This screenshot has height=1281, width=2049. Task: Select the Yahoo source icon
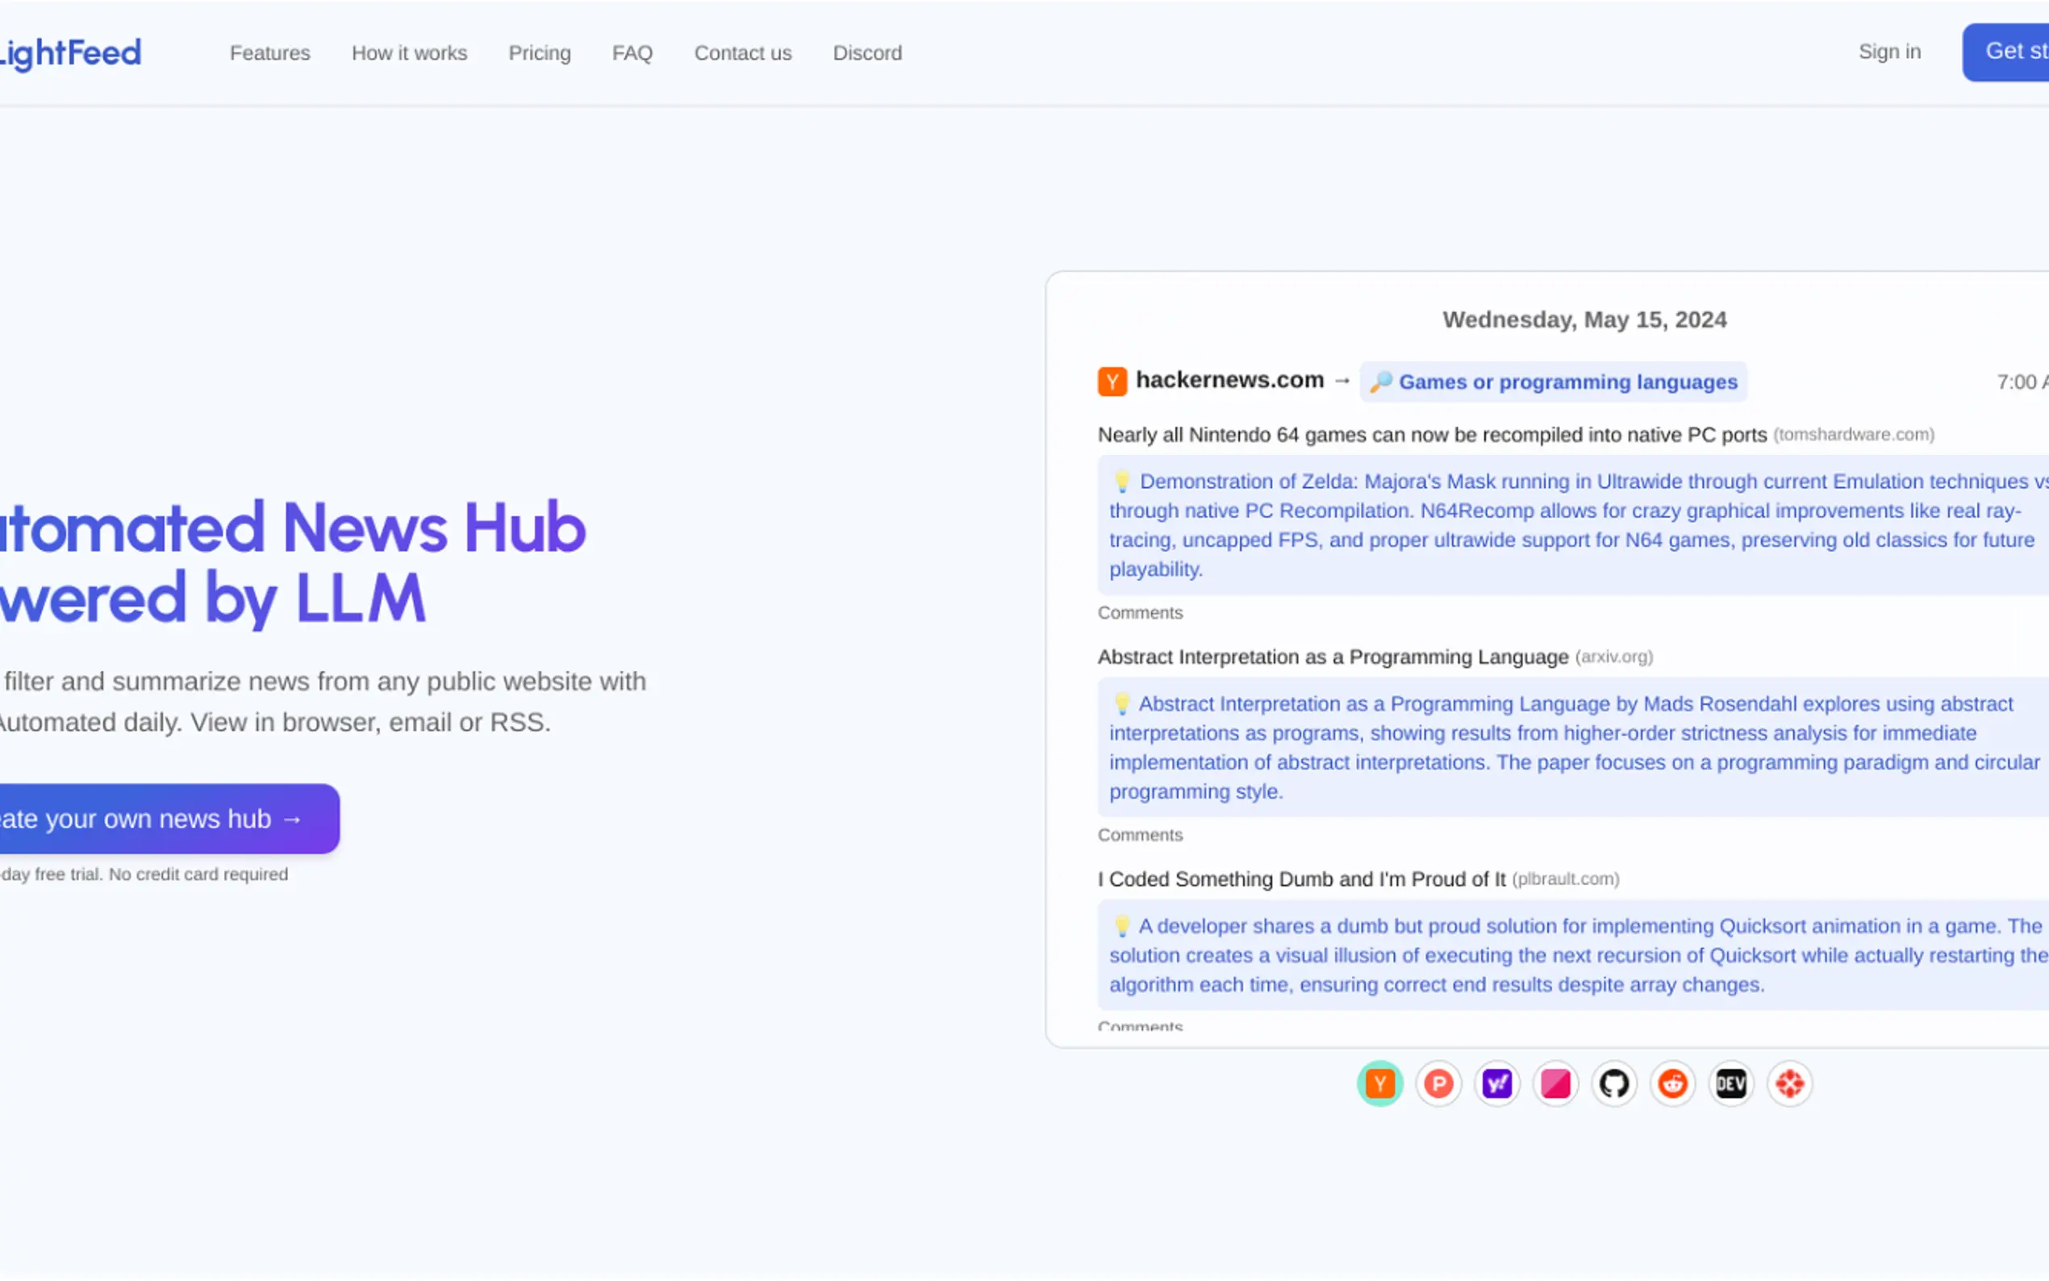[x=1496, y=1083]
